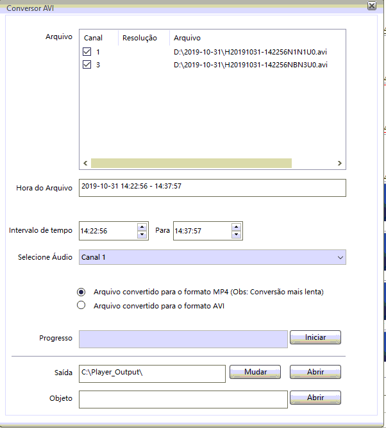Increase the start time with up arrow
386x429 pixels.
142,226
